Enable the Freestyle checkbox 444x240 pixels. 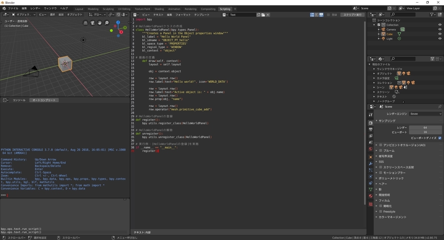pos(380,212)
